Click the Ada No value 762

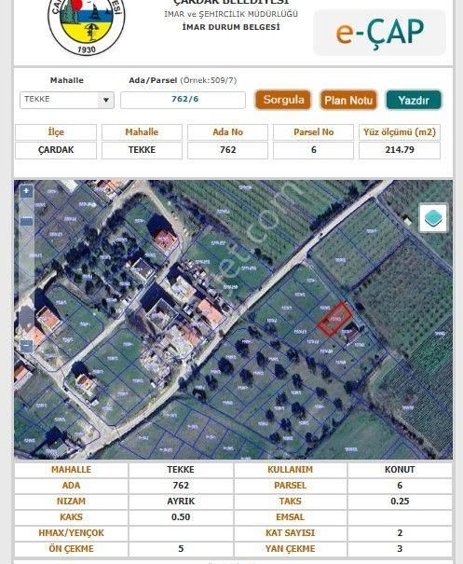click(227, 150)
